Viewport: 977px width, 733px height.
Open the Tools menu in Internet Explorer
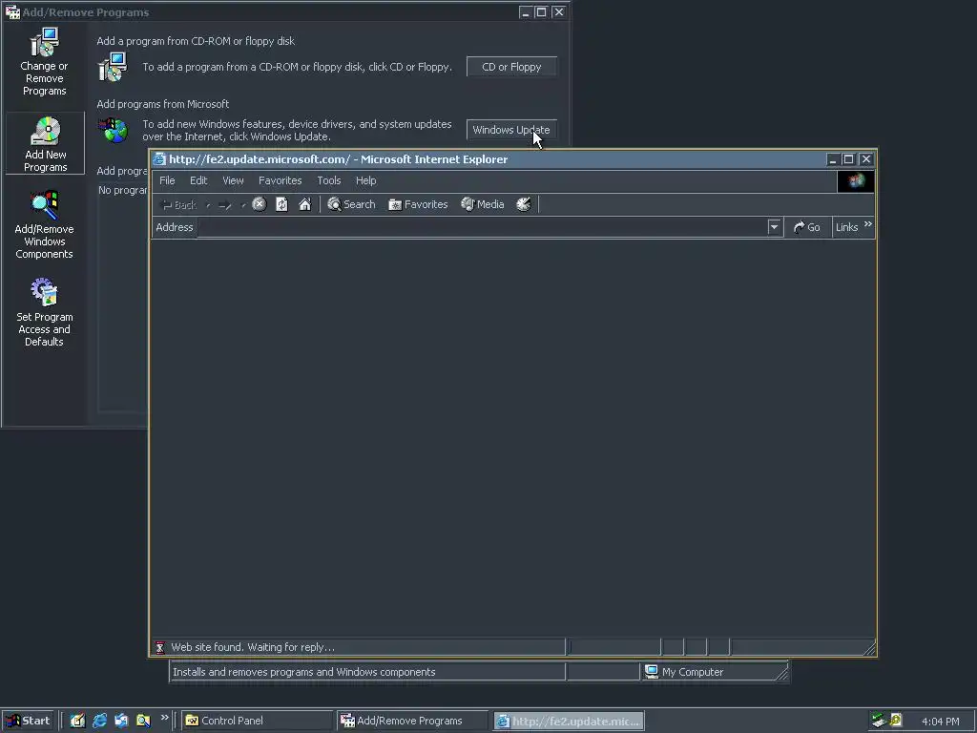[x=329, y=180]
